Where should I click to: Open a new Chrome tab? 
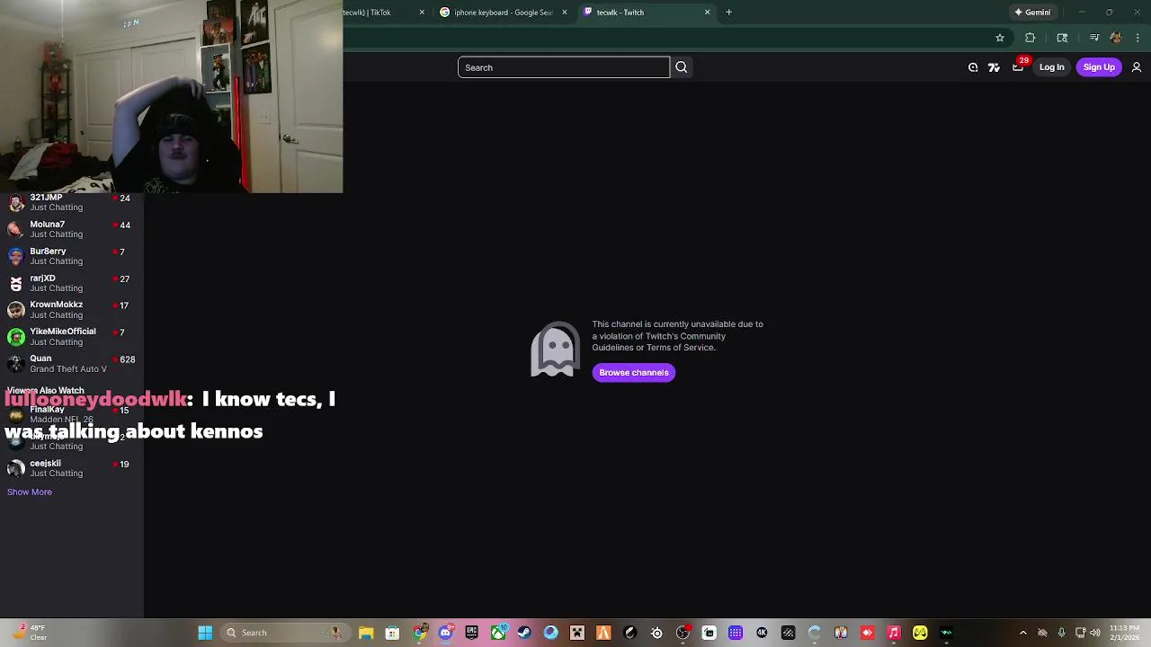(x=728, y=13)
